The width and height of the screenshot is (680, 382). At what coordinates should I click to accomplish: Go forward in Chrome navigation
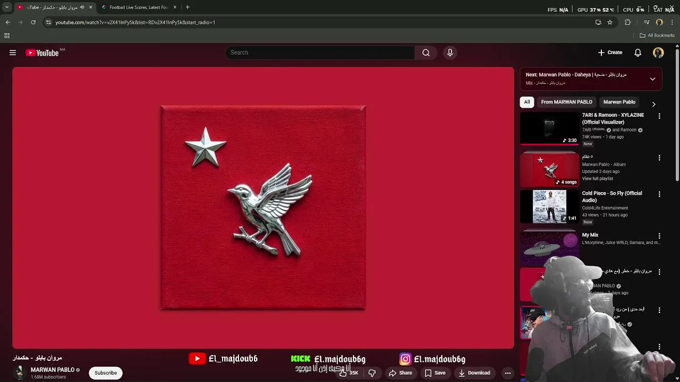21,22
